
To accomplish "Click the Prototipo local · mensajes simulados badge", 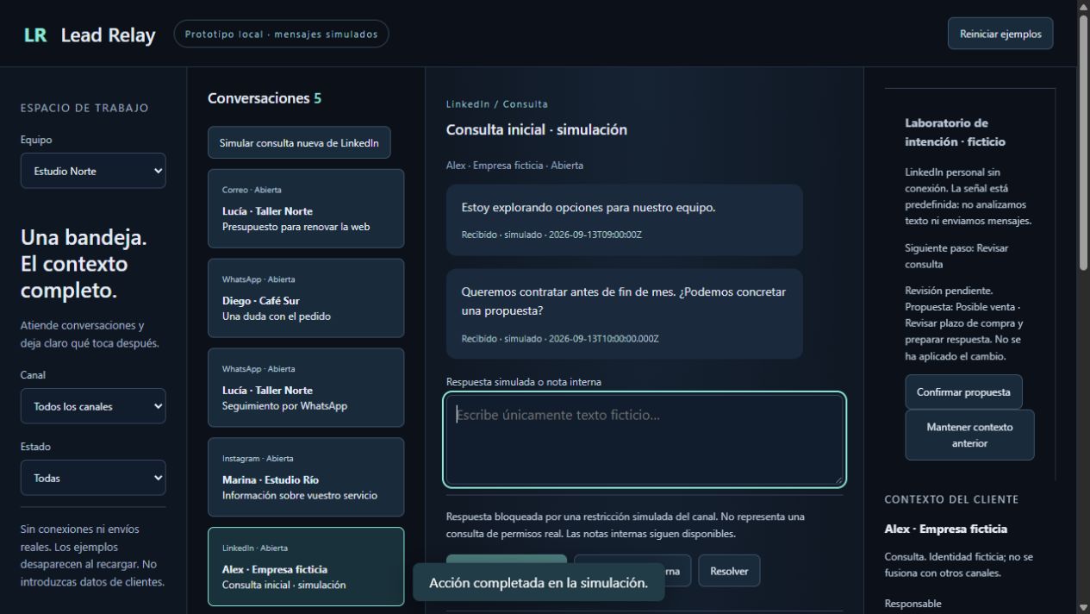I will point(281,34).
